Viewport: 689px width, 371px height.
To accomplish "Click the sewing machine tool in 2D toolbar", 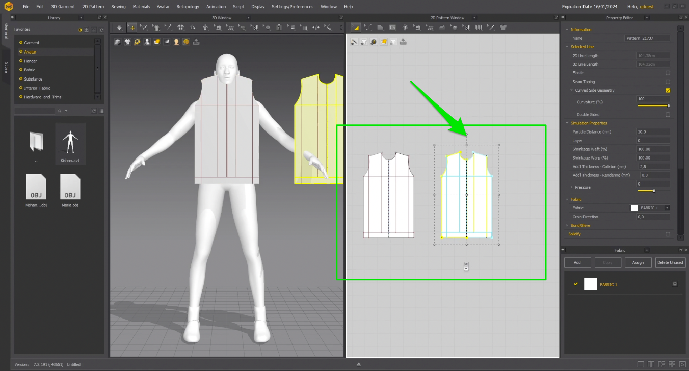I will click(x=417, y=28).
